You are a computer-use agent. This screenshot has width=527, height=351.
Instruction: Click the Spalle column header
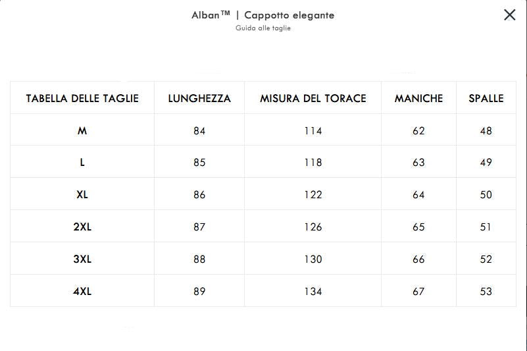click(486, 99)
